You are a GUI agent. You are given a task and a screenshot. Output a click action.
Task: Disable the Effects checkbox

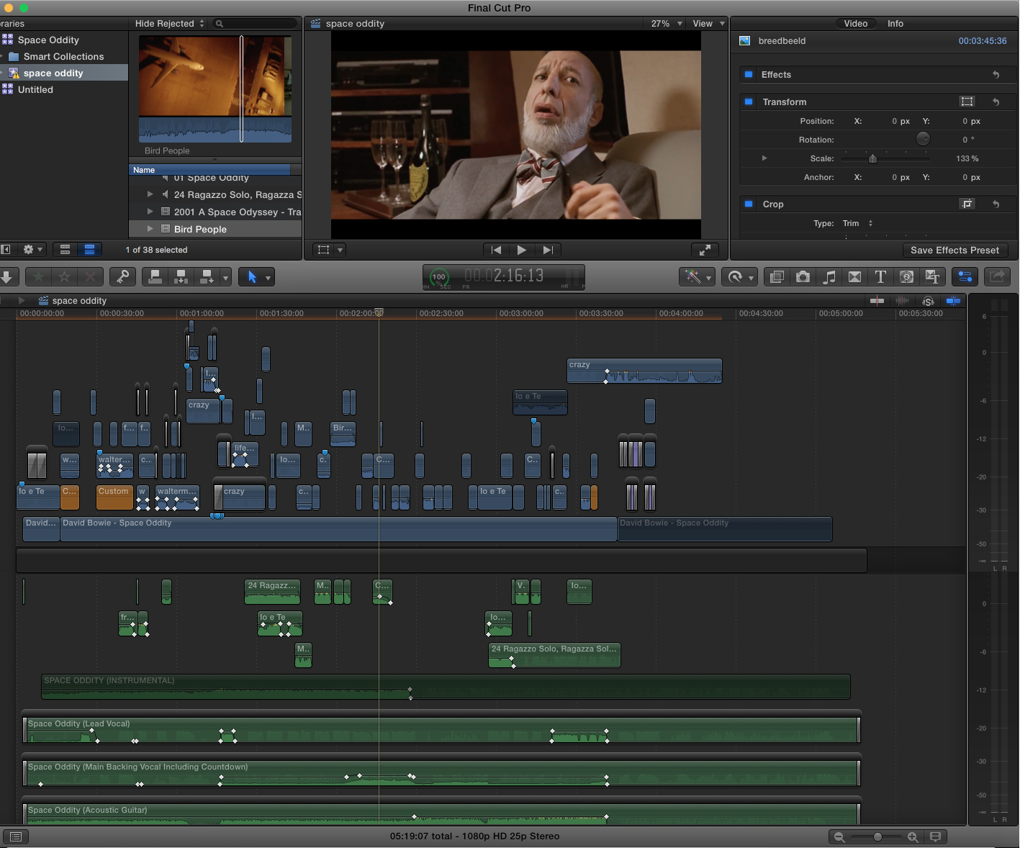[x=749, y=75]
